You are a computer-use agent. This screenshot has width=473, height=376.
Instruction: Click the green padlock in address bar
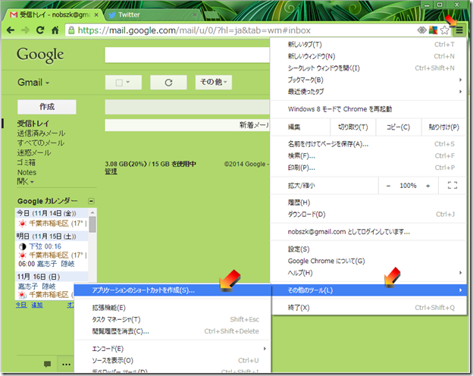(x=71, y=30)
